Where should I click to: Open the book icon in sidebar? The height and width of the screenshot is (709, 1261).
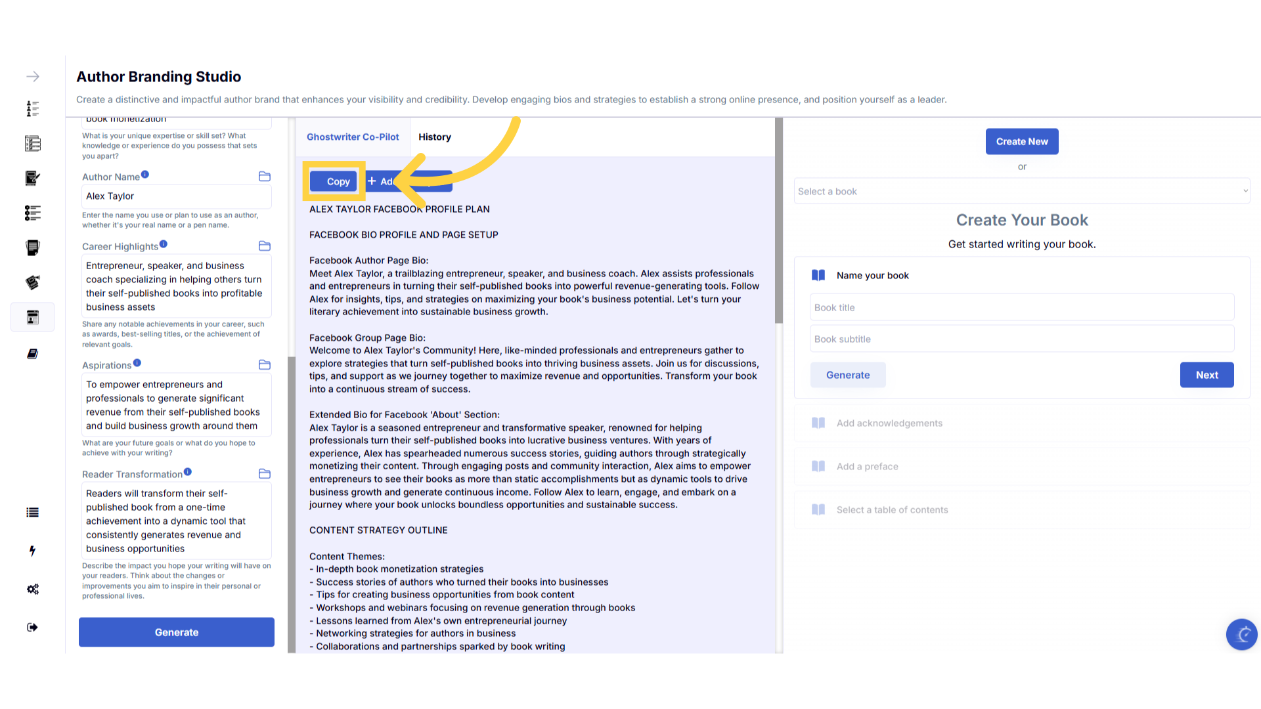pos(32,354)
